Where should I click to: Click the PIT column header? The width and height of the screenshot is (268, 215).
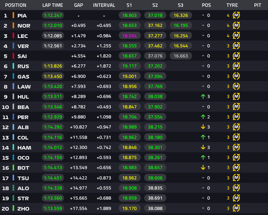[x=258, y=5]
